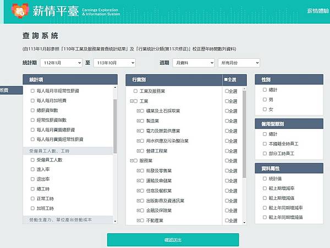Expand the 製造業 tree node
Image resolution: width=330 pixels, height=248 pixels.
(138, 121)
